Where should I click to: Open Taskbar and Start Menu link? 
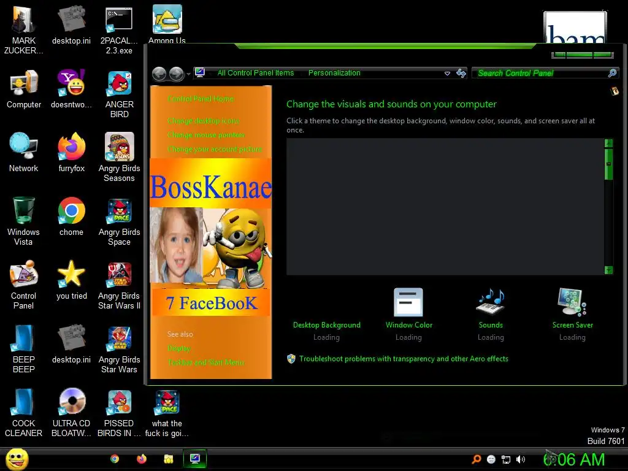(x=205, y=362)
